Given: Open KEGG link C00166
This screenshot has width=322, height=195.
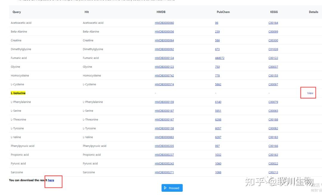Looking at the screenshot, I should [x=273, y=146].
